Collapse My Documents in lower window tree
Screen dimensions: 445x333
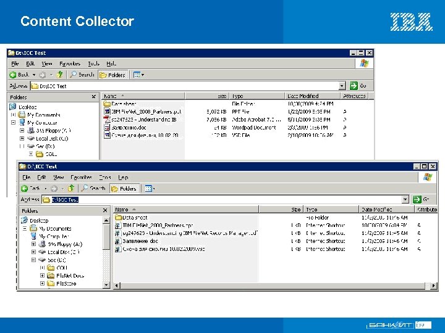click(25, 228)
